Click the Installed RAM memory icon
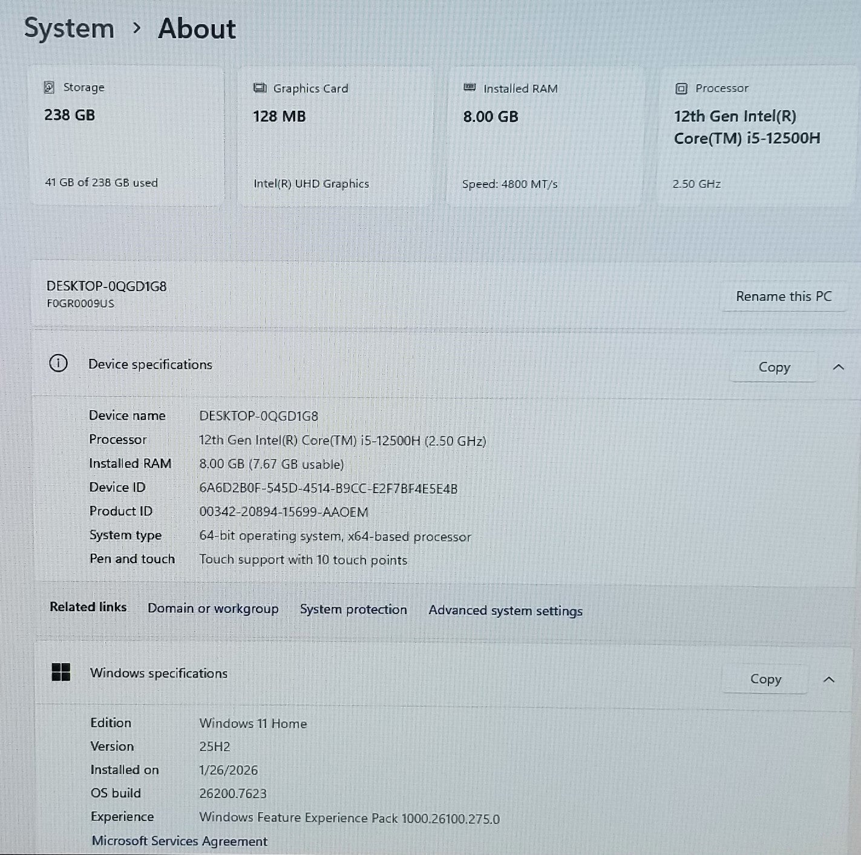Screen dimensions: 861x855 (470, 88)
